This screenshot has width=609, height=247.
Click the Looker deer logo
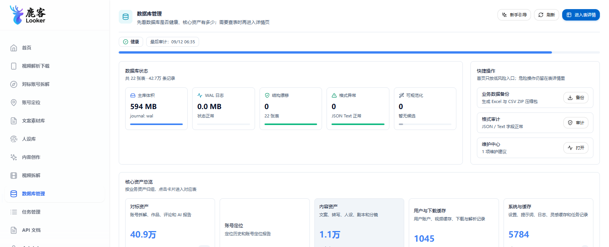[x=27, y=15]
